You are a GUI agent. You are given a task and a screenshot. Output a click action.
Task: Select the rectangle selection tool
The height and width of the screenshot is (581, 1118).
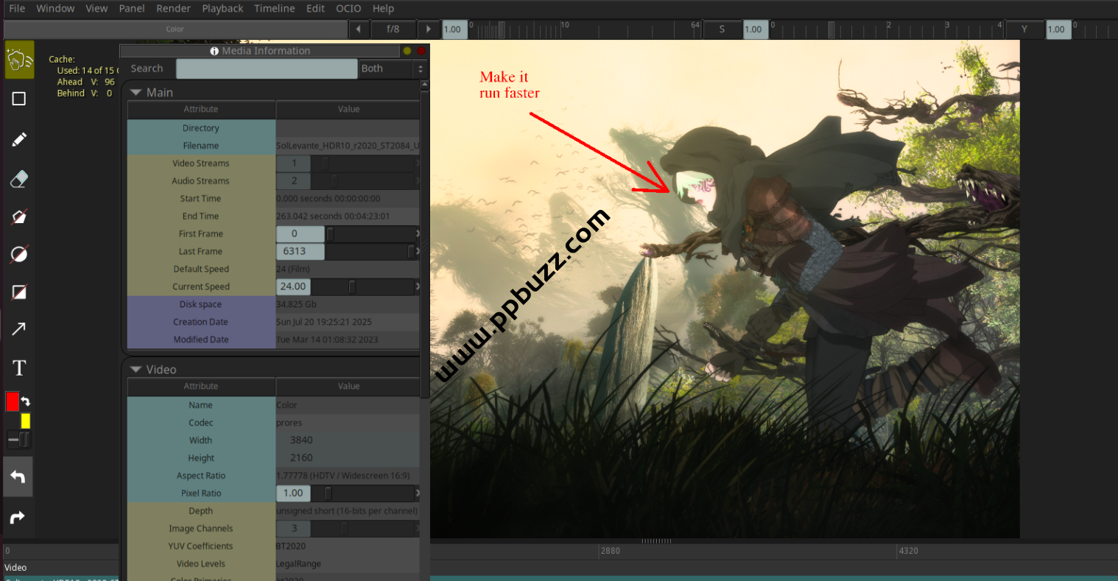pyautogui.click(x=19, y=99)
